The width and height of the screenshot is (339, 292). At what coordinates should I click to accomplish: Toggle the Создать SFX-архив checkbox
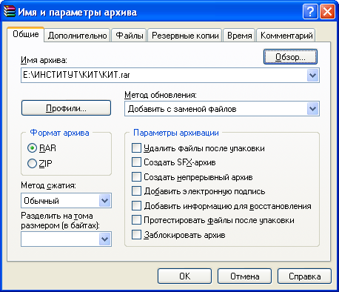[x=136, y=162]
